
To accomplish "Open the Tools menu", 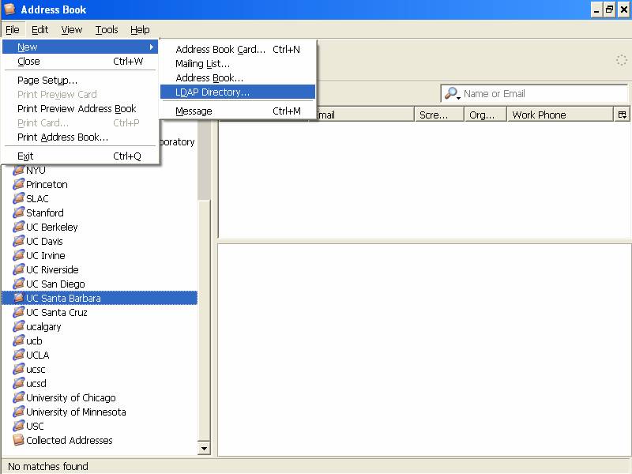I will click(107, 30).
